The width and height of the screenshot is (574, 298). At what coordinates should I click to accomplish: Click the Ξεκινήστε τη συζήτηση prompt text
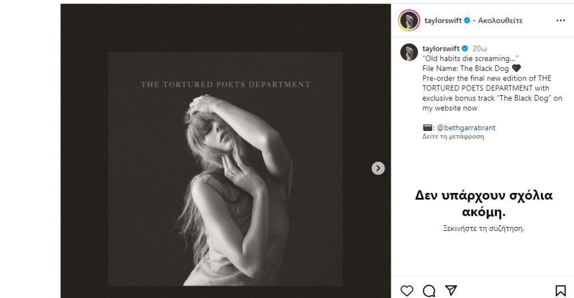pyautogui.click(x=483, y=228)
